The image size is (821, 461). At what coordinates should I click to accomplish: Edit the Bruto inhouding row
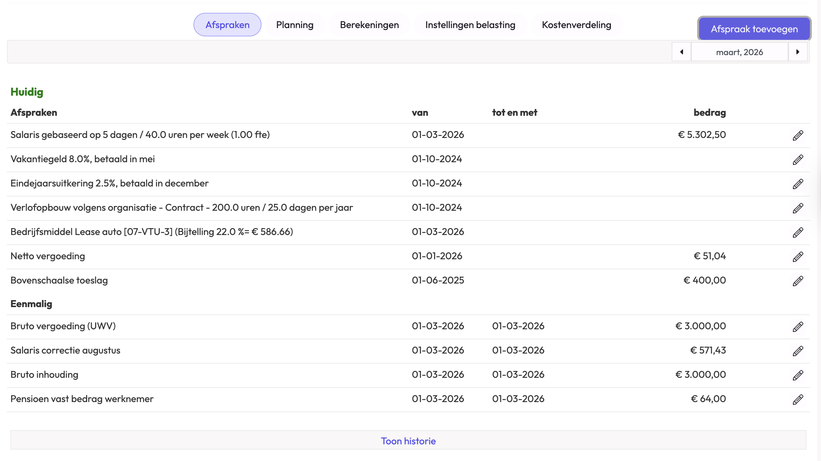[x=798, y=375]
